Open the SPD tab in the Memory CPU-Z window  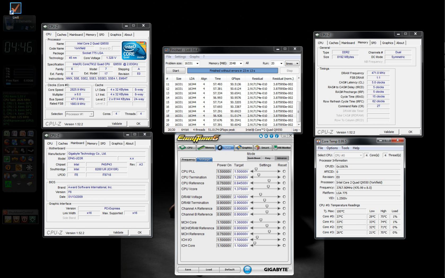tap(374, 43)
